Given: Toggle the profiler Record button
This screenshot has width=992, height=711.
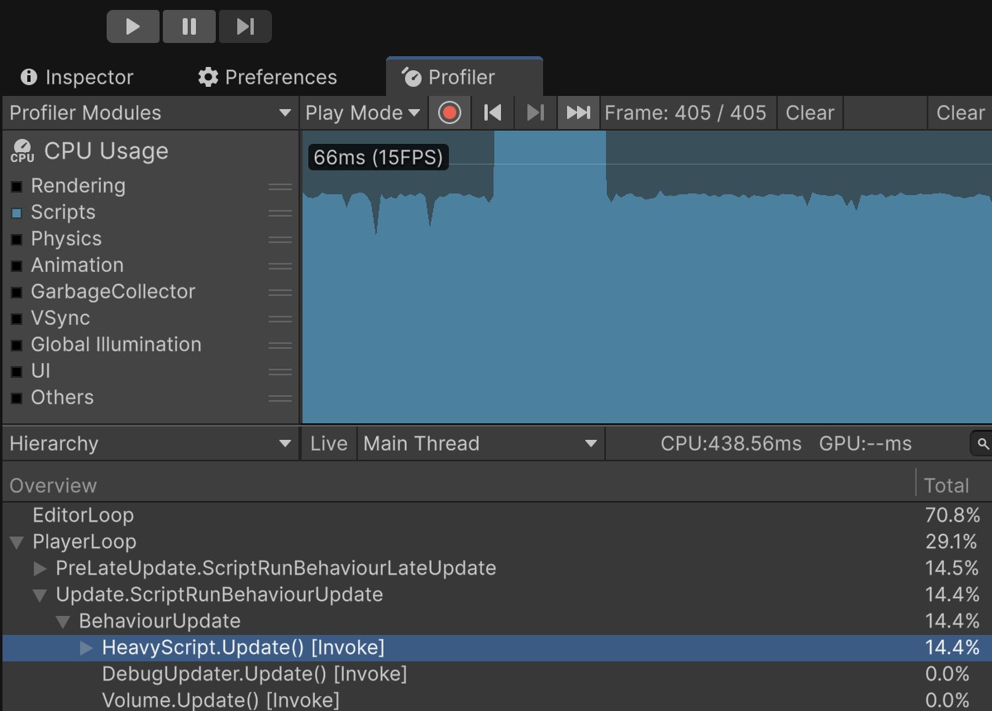Looking at the screenshot, I should point(450,112).
